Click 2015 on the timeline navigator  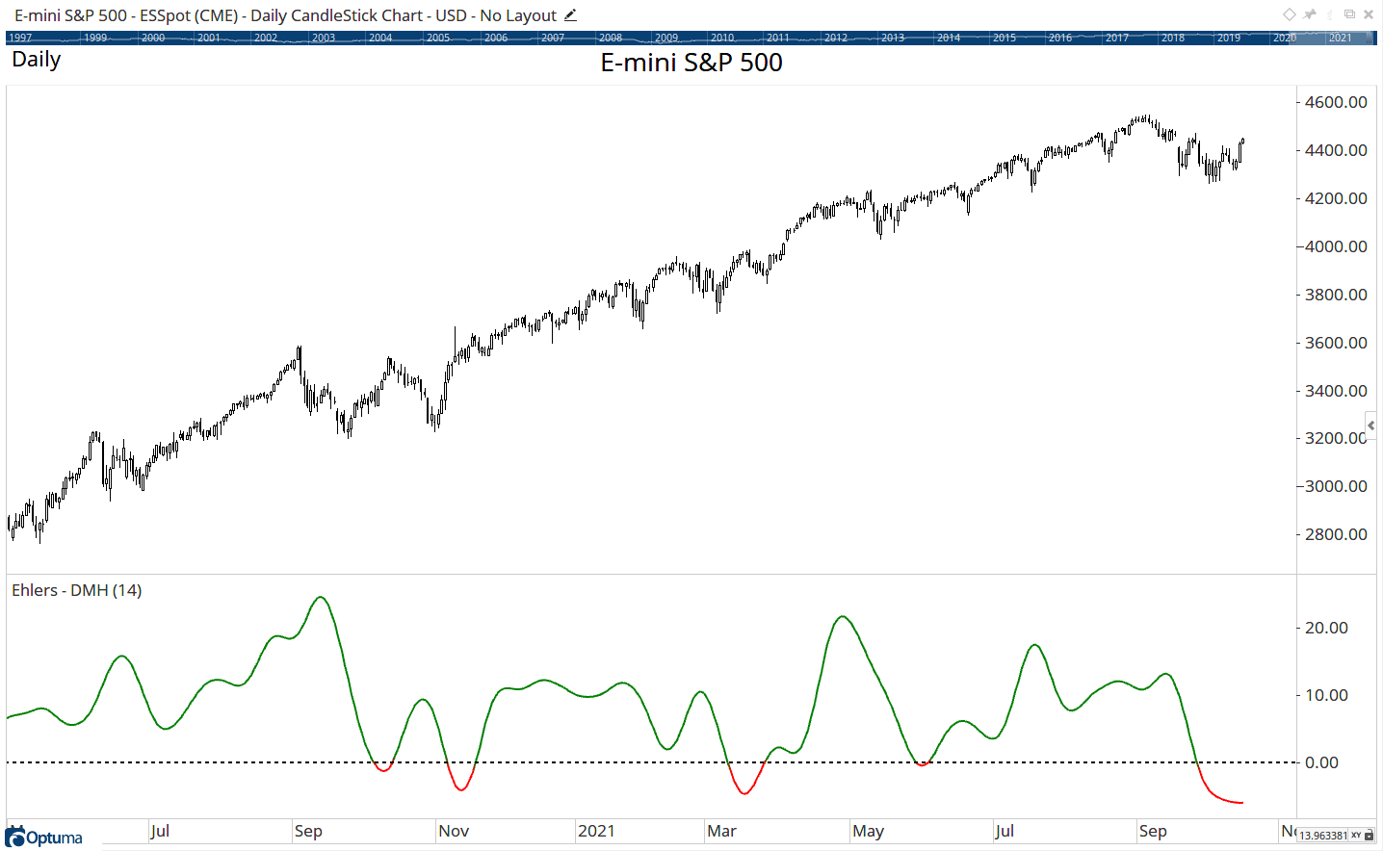[x=1005, y=38]
